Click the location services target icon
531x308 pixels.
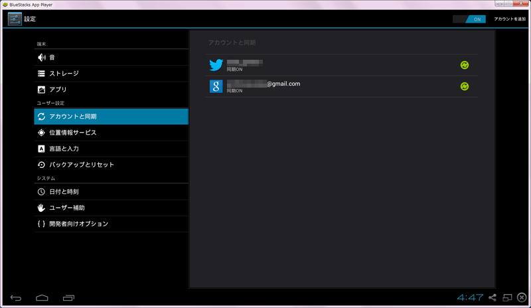click(41, 133)
